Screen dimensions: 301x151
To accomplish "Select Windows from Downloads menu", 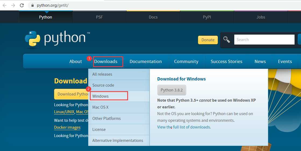I will click(101, 96).
